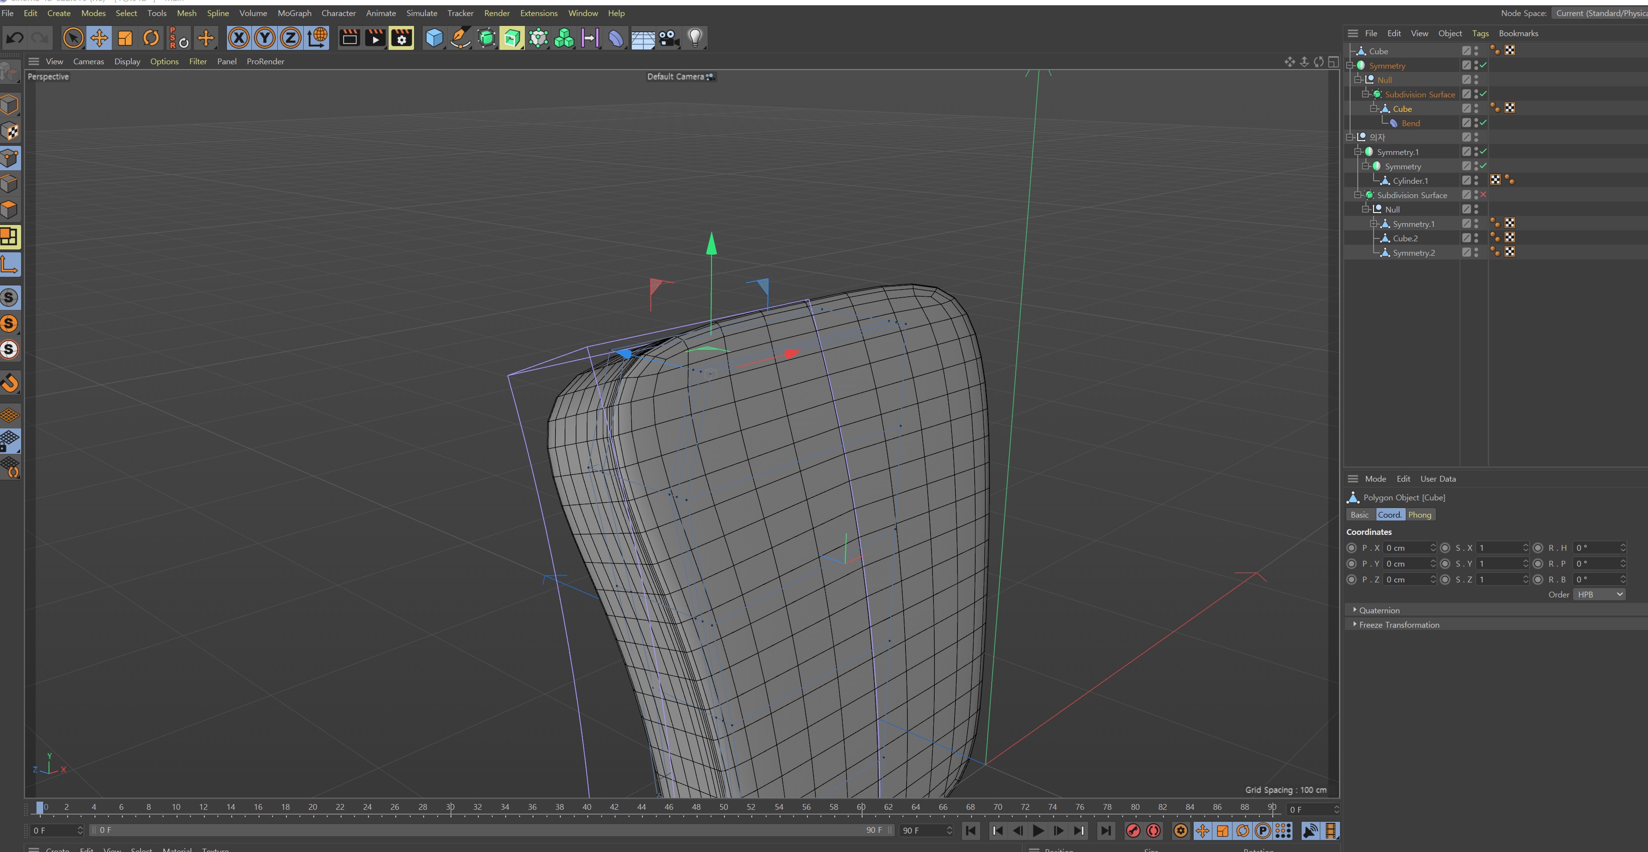The width and height of the screenshot is (1648, 852).
Task: Toggle viewport layout maximize icon
Action: [1333, 61]
